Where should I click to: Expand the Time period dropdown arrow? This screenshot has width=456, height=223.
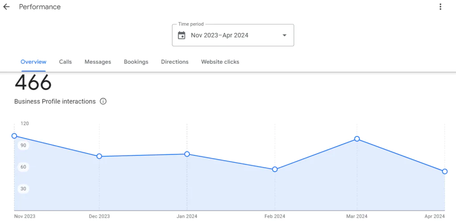click(285, 36)
